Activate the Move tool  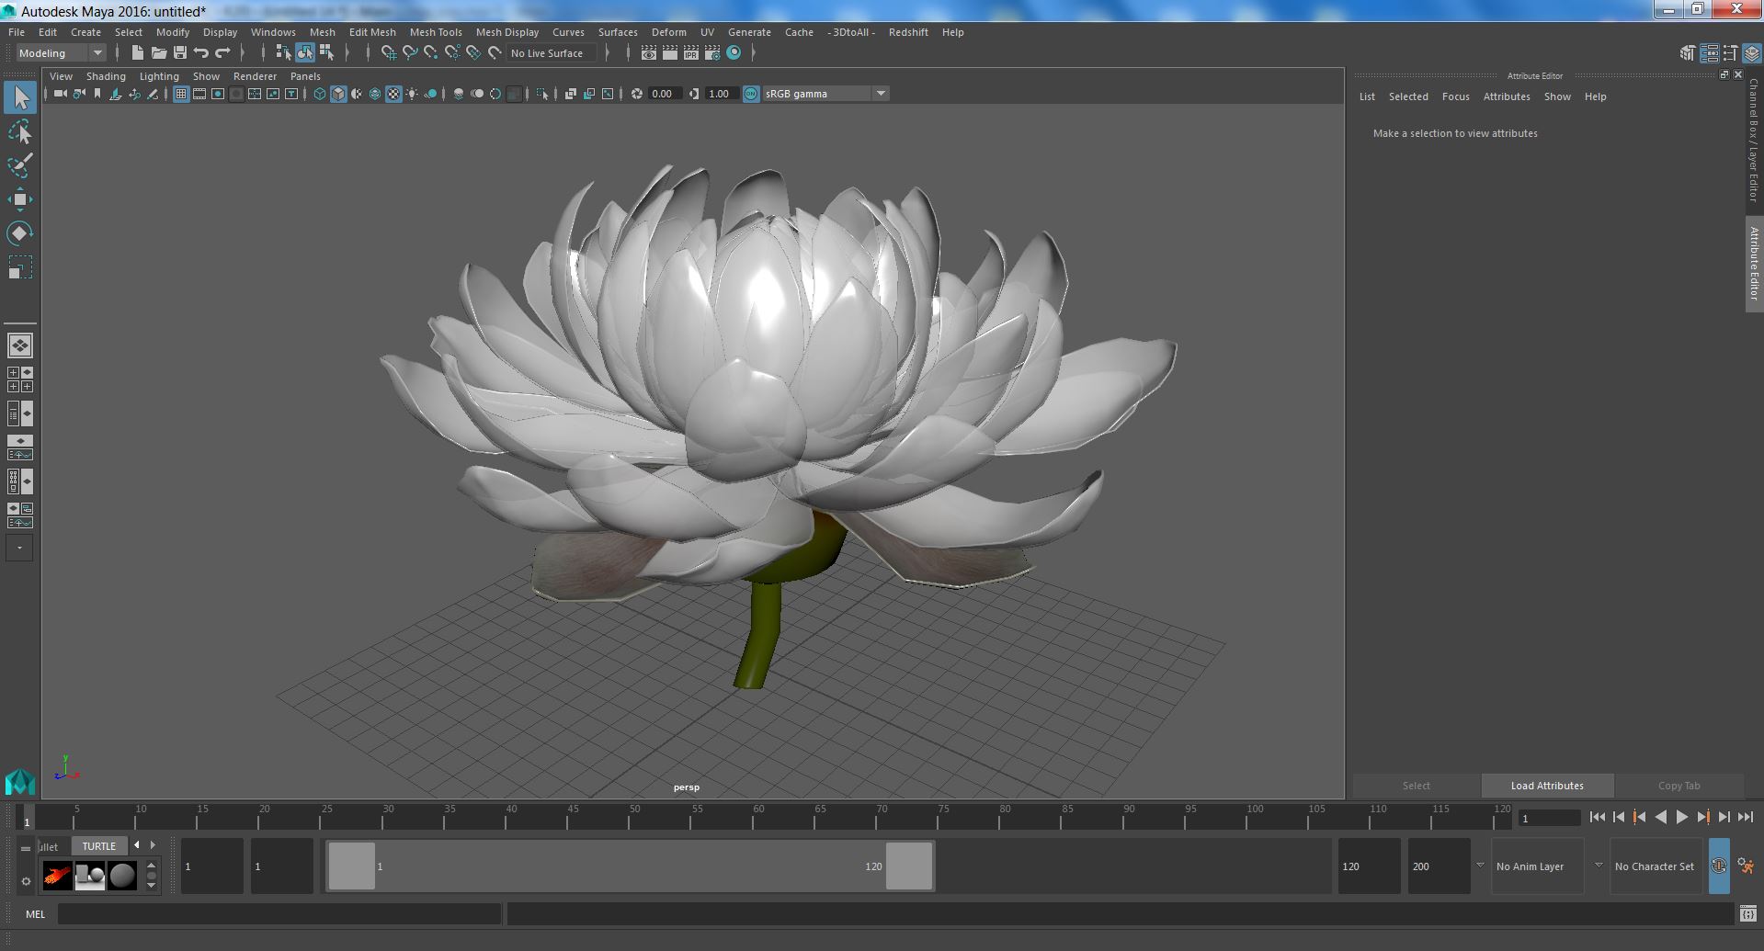20,199
